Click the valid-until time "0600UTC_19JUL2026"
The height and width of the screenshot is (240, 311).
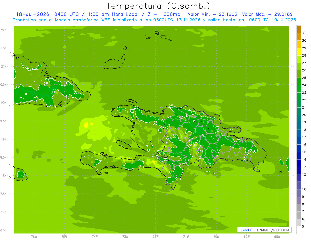coord(272,20)
